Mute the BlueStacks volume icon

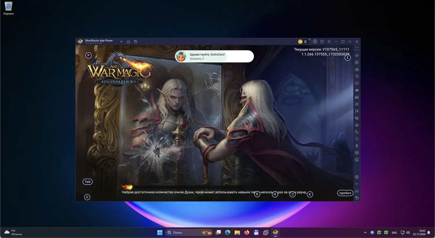[x=357, y=55]
